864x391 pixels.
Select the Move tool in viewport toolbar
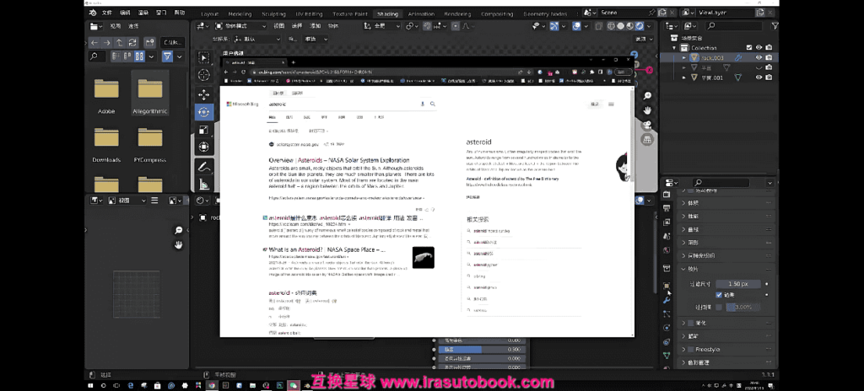(204, 94)
